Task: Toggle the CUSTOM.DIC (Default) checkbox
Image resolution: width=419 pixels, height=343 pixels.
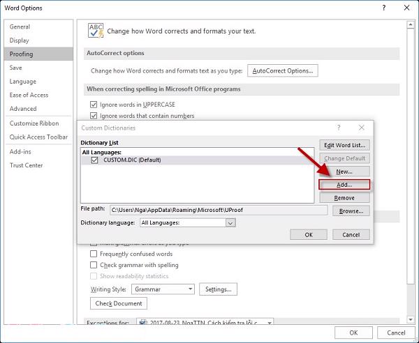Action: [95, 160]
